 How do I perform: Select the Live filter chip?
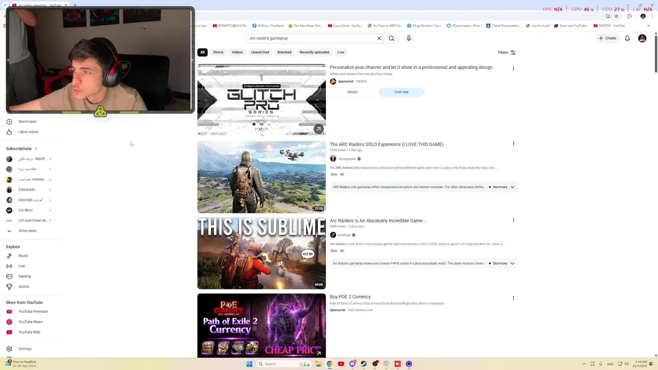[341, 52]
